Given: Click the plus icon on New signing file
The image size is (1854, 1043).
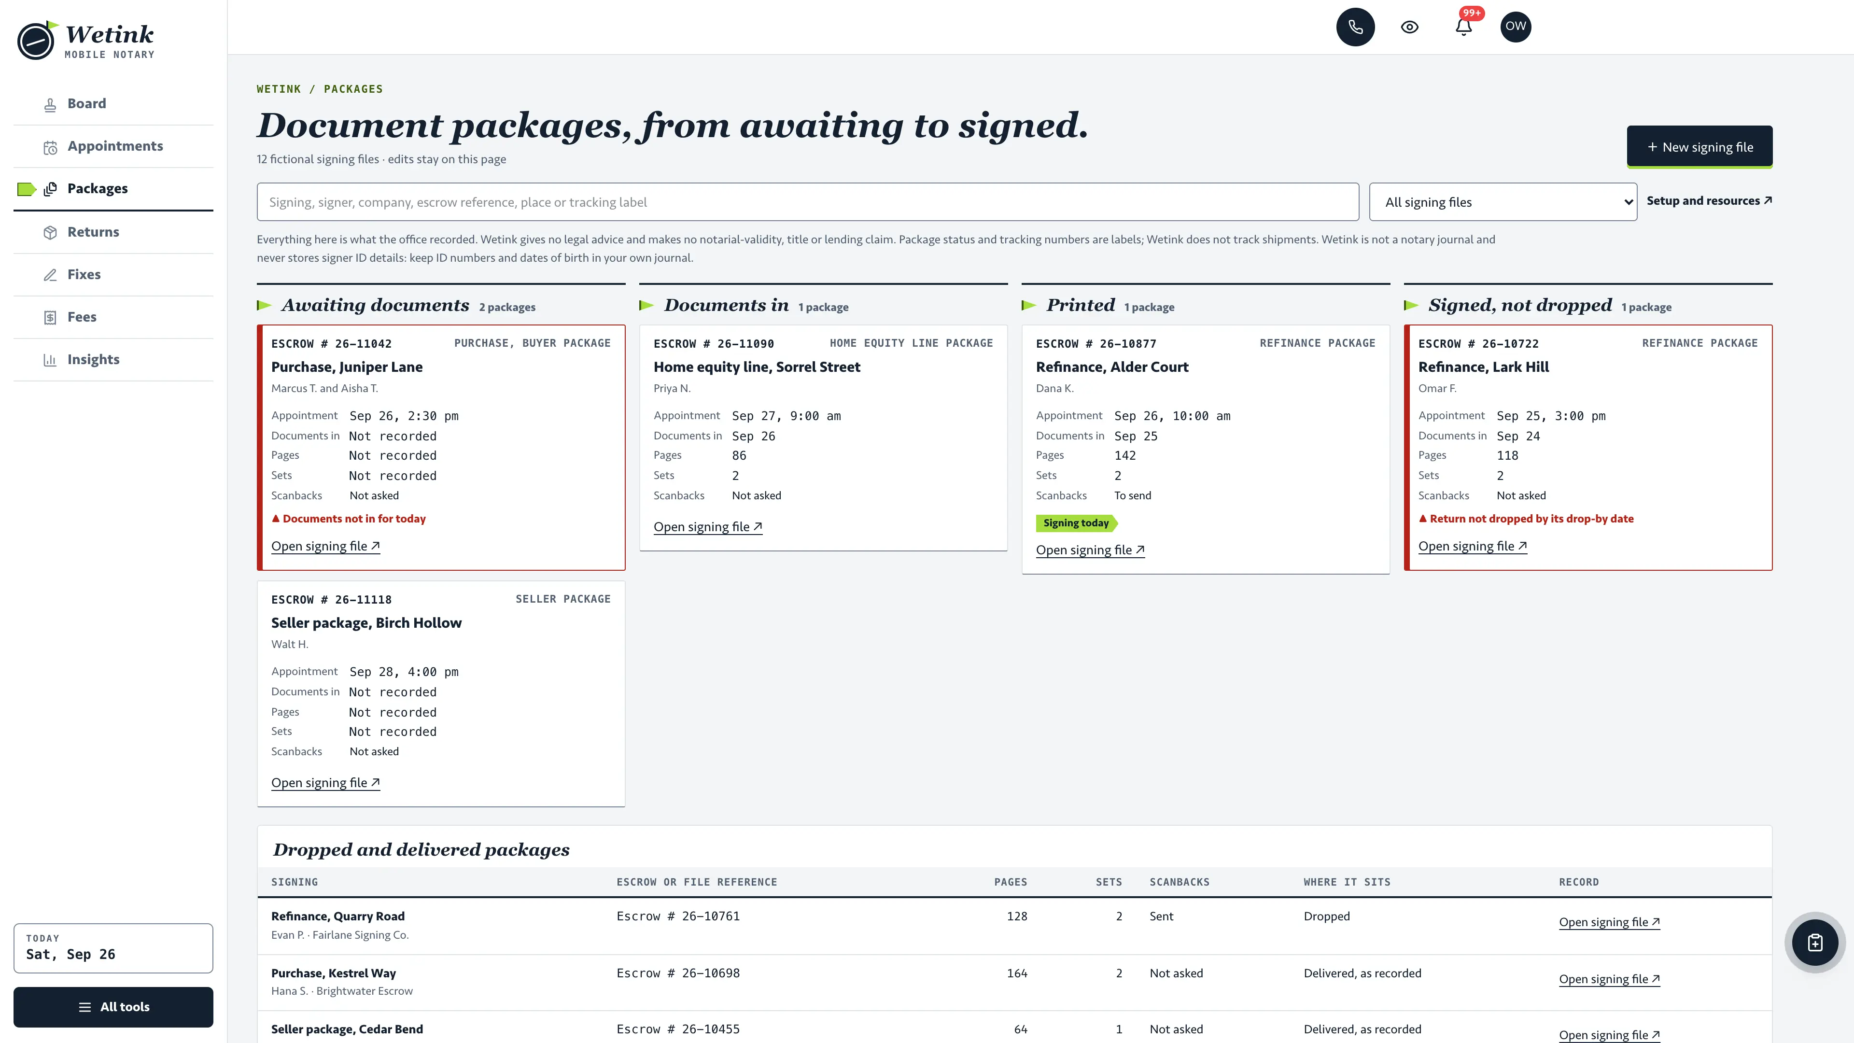Looking at the screenshot, I should click(1653, 147).
